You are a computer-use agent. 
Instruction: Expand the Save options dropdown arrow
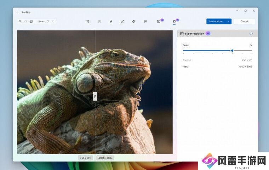228,22
